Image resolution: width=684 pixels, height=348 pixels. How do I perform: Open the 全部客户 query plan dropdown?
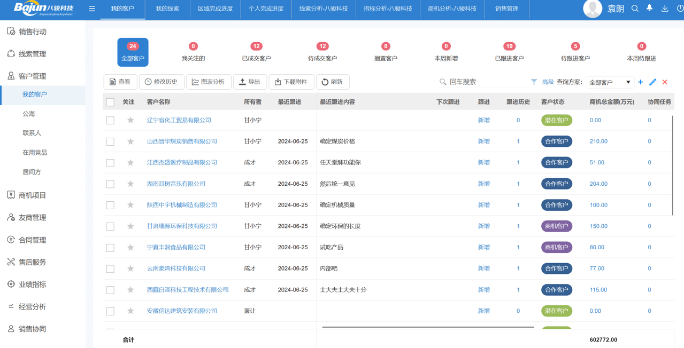(x=612, y=82)
